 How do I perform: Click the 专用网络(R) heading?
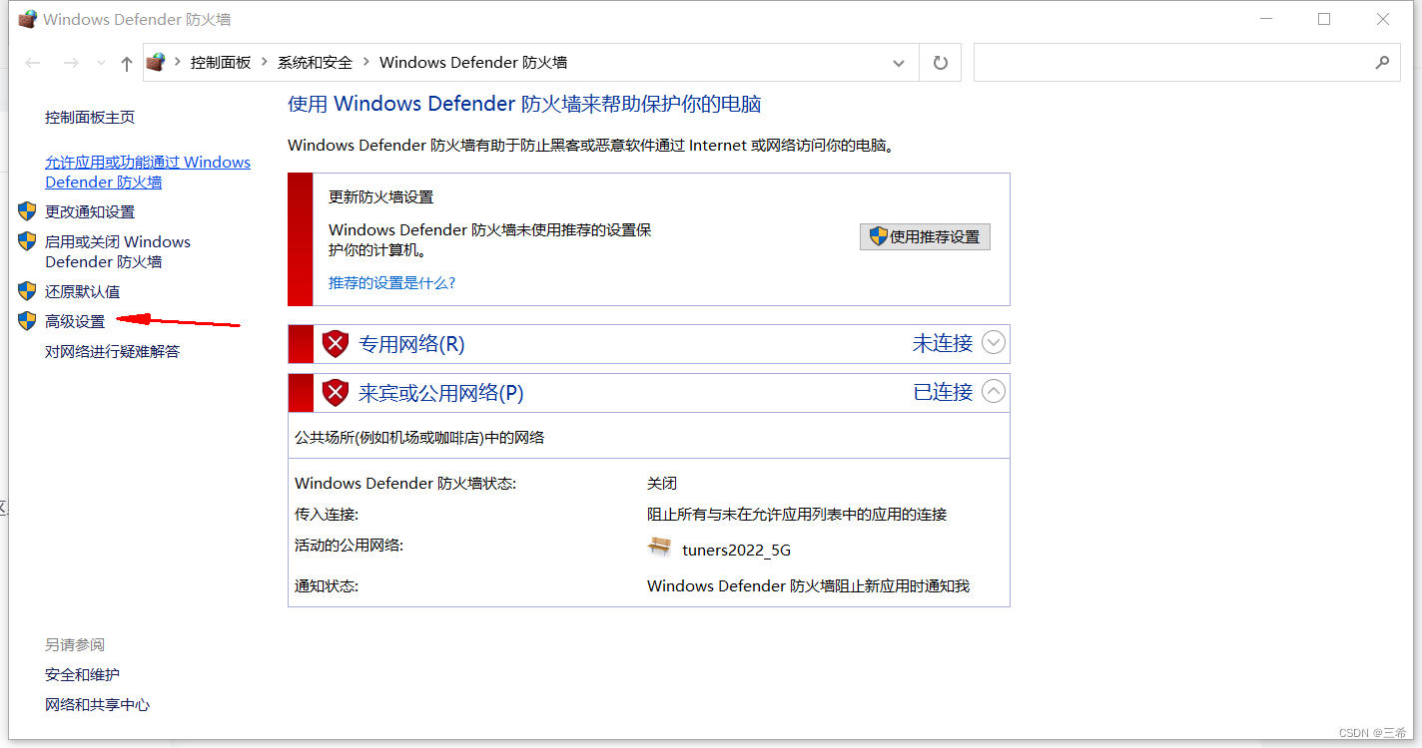coord(411,344)
